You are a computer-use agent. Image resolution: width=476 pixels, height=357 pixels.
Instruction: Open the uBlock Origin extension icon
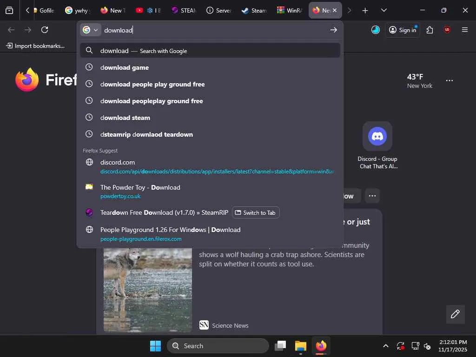447,30
